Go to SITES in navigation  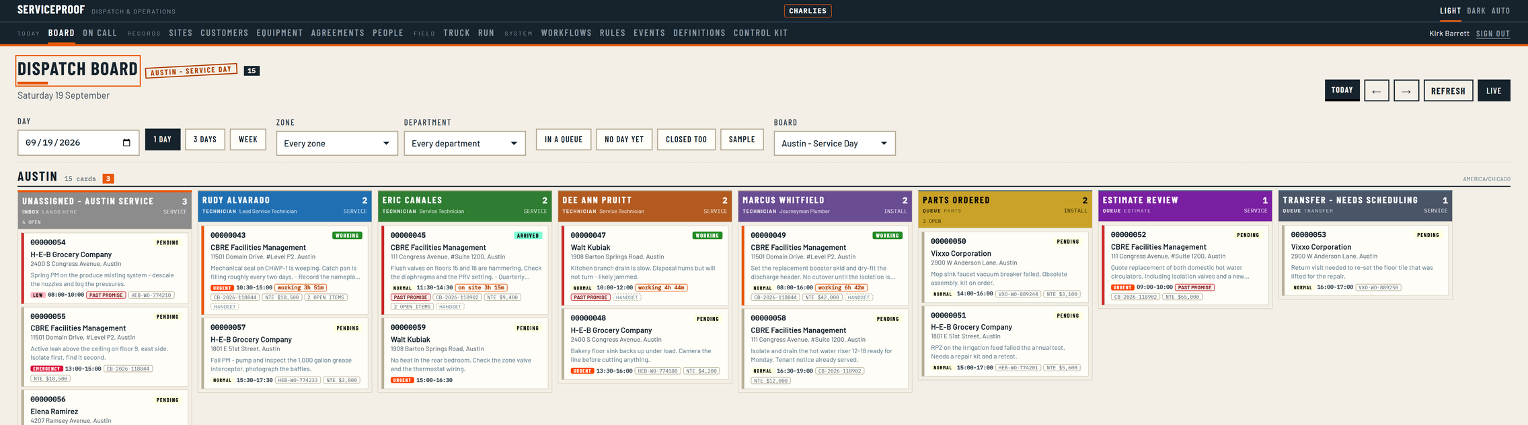[x=180, y=33]
